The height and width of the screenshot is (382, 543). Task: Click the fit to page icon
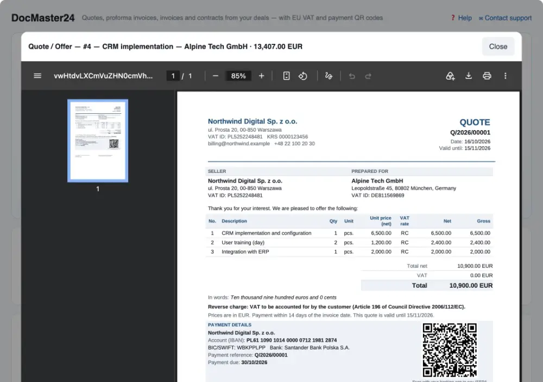(286, 76)
